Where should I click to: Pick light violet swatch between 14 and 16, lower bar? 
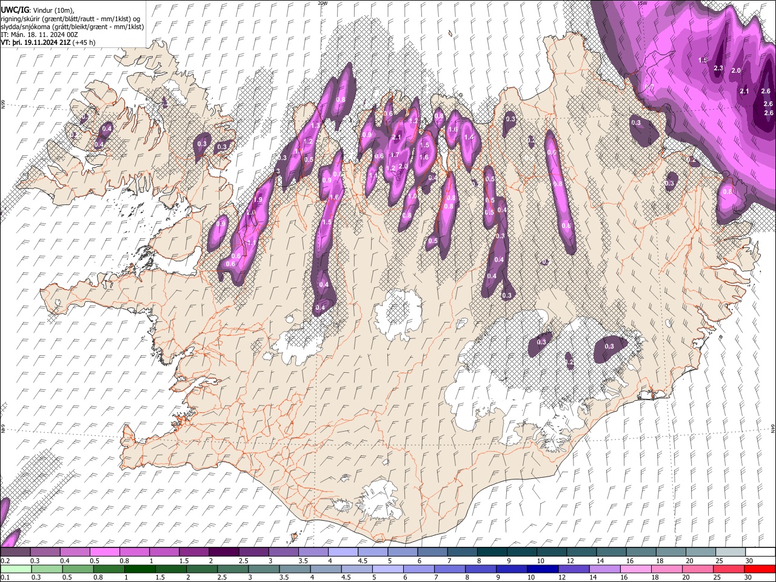tap(604, 569)
